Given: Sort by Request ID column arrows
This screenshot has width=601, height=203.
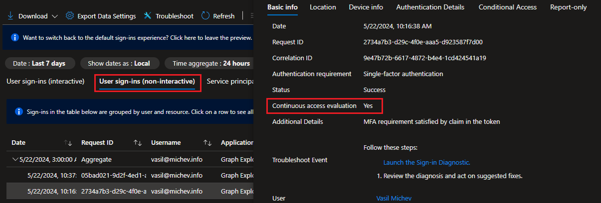Looking at the screenshot, I should pyautogui.click(x=138, y=143).
